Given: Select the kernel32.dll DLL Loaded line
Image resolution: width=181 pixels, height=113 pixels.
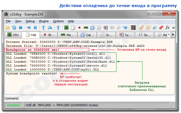Looking at the screenshot, I should 58,58.
